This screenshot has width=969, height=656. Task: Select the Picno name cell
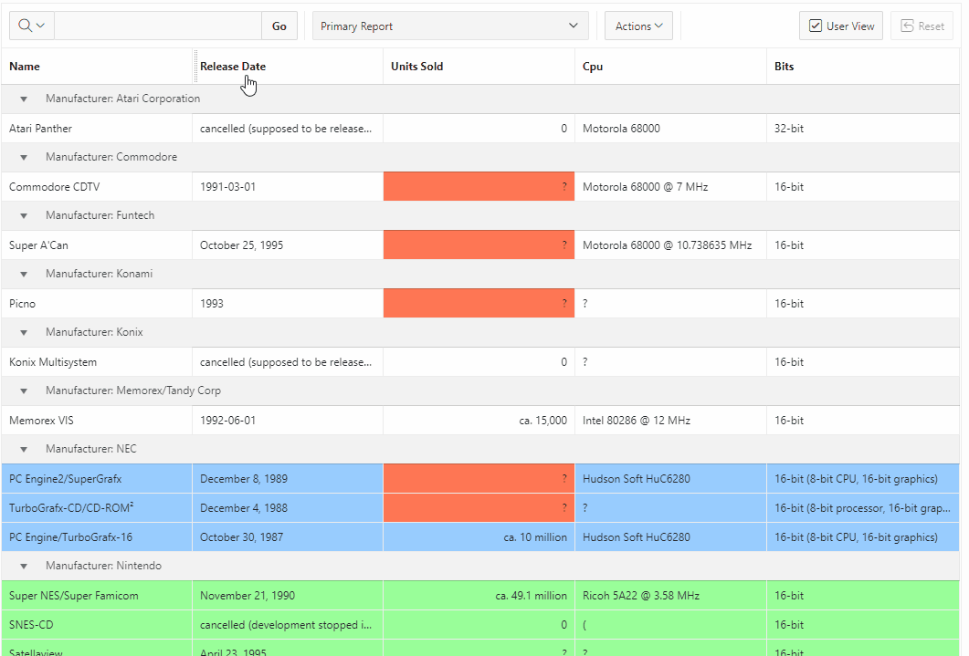point(97,304)
